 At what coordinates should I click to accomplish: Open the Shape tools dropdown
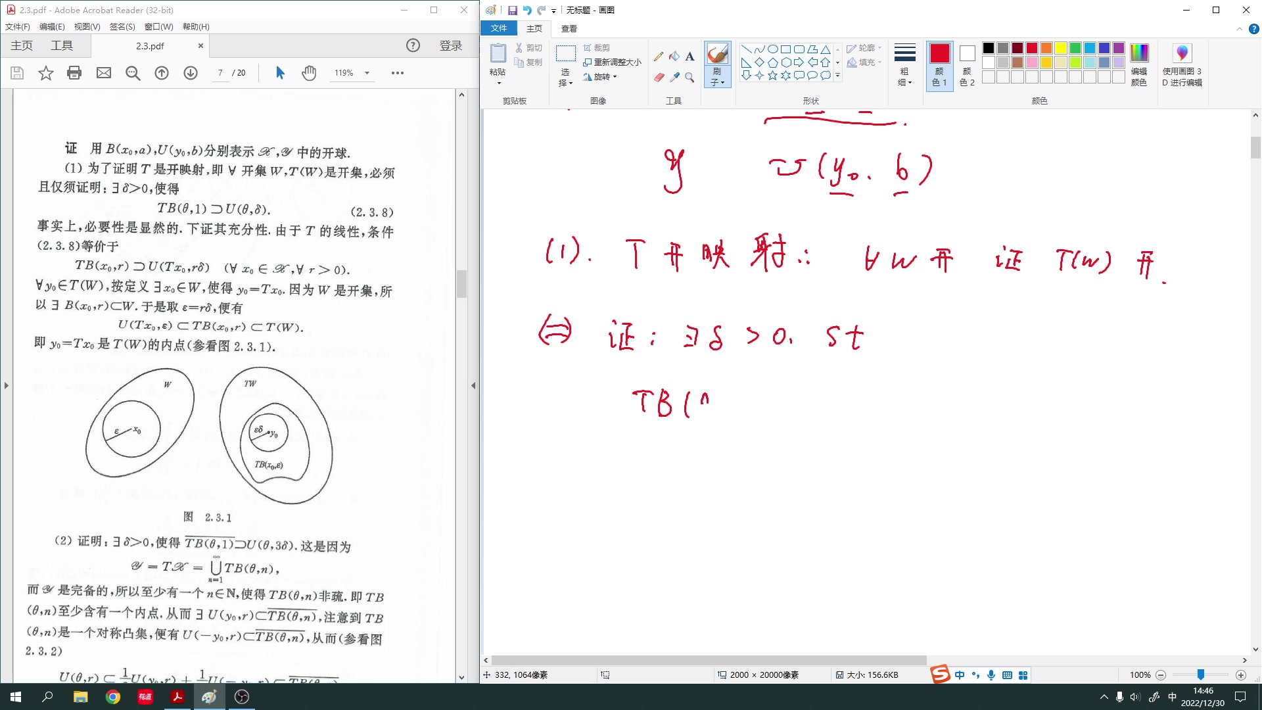coord(837,76)
